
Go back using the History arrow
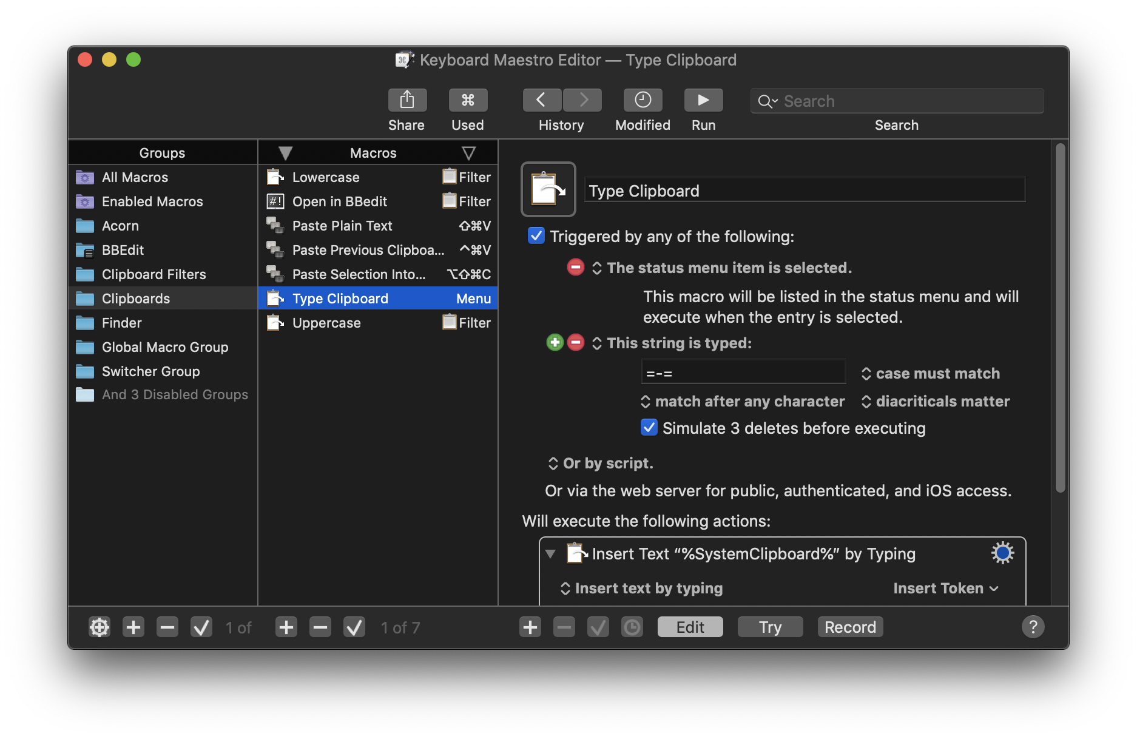pos(541,100)
